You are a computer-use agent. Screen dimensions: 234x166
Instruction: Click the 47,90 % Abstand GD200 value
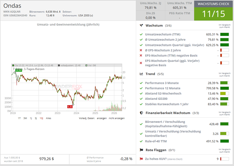coord(213,99)
